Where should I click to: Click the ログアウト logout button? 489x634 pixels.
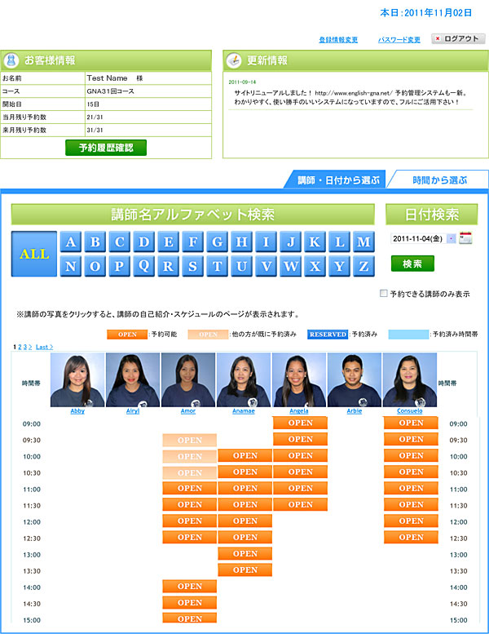458,39
